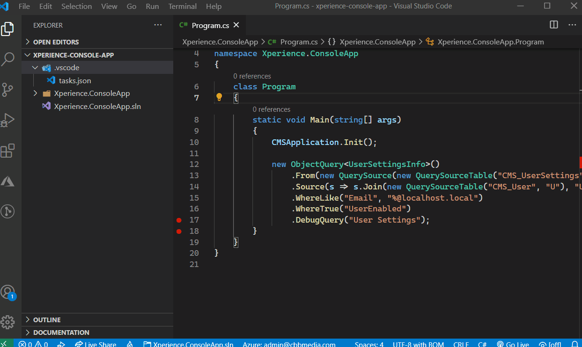Change encoding via UTF-8 with BOM
582x347 pixels.
418,344
